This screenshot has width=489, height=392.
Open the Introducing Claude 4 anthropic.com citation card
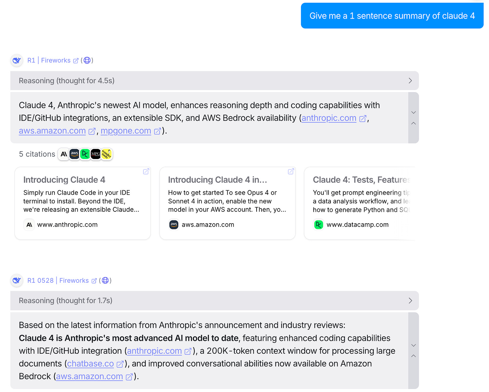point(83,203)
